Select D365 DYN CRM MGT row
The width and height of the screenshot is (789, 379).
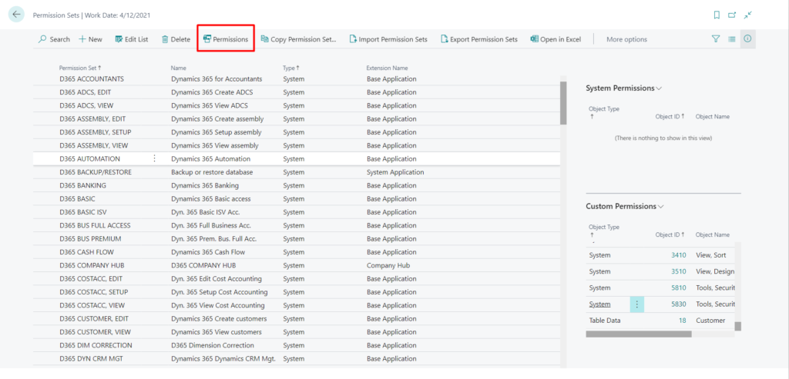point(297,358)
